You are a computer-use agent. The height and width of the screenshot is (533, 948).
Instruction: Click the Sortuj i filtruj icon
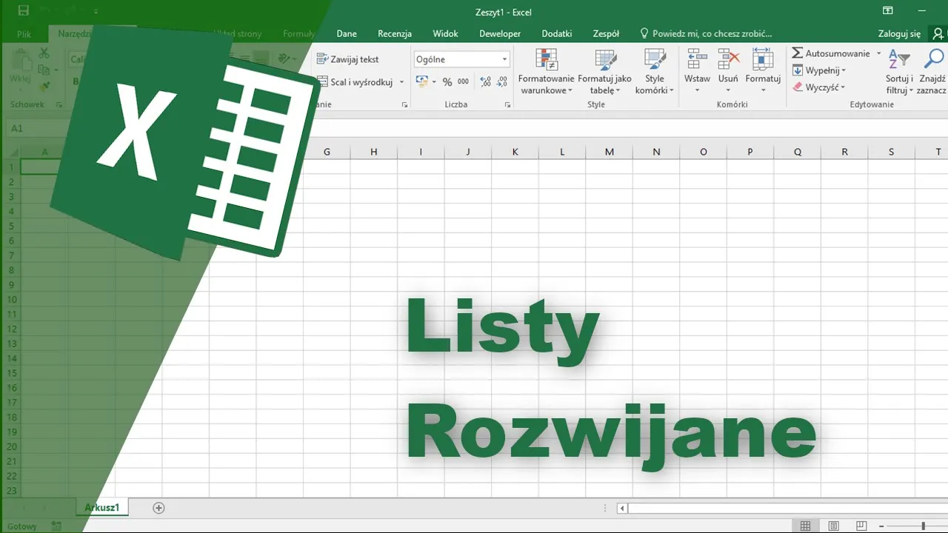point(898,60)
